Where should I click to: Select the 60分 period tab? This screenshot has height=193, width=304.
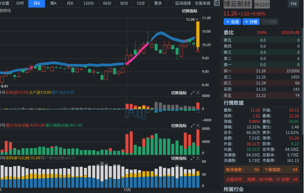107,4
